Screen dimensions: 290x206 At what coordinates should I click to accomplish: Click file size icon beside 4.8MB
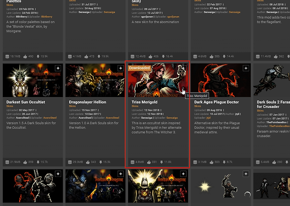click(x=133, y=162)
